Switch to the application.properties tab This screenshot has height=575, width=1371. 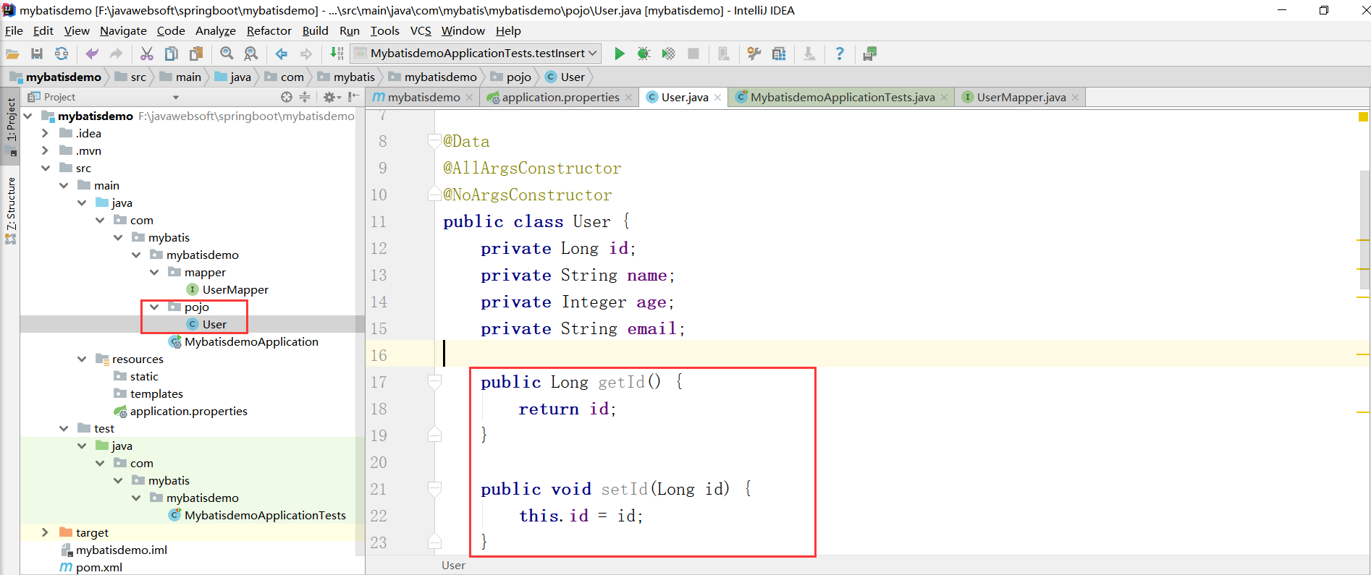[x=560, y=97]
